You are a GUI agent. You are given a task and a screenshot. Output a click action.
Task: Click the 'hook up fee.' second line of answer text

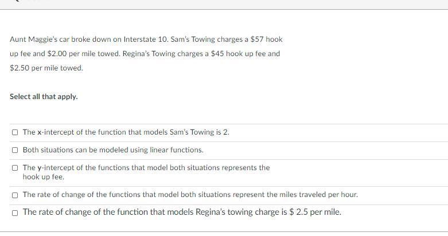[x=44, y=177]
